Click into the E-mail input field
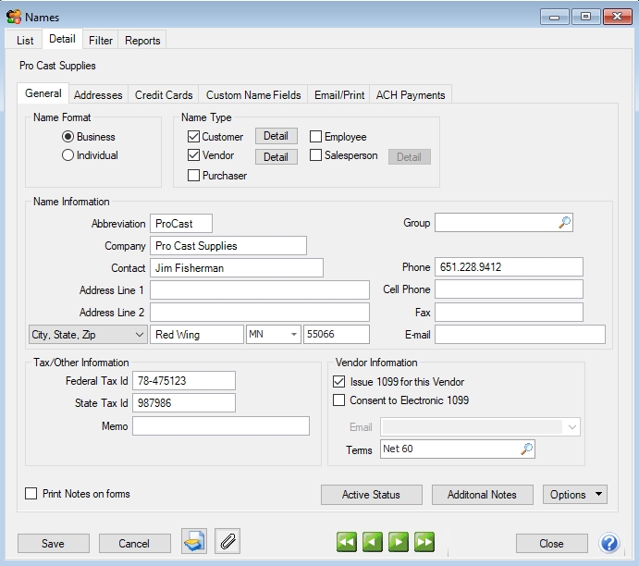639x566 pixels. click(x=520, y=335)
